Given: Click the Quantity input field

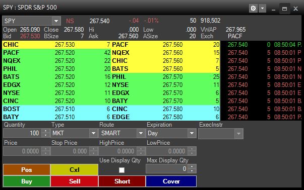Looking at the screenshot, I should click(x=23, y=133).
